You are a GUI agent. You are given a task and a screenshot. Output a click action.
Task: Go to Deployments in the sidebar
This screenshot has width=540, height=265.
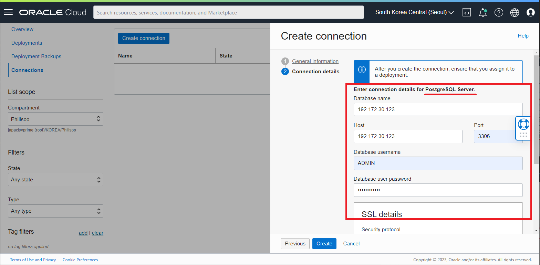click(27, 43)
